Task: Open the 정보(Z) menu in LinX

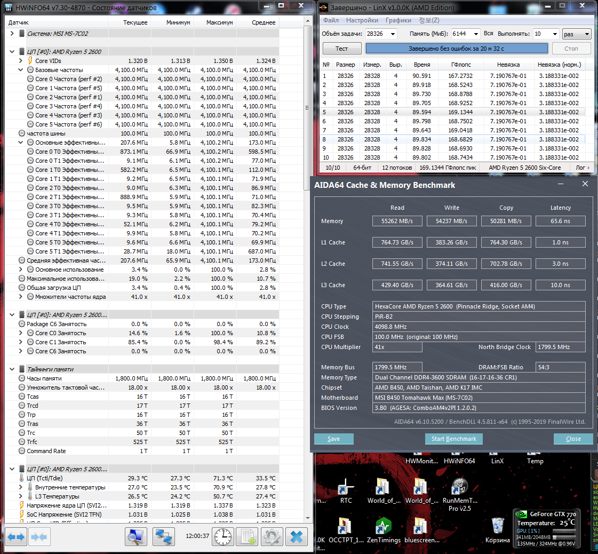Action: point(429,20)
